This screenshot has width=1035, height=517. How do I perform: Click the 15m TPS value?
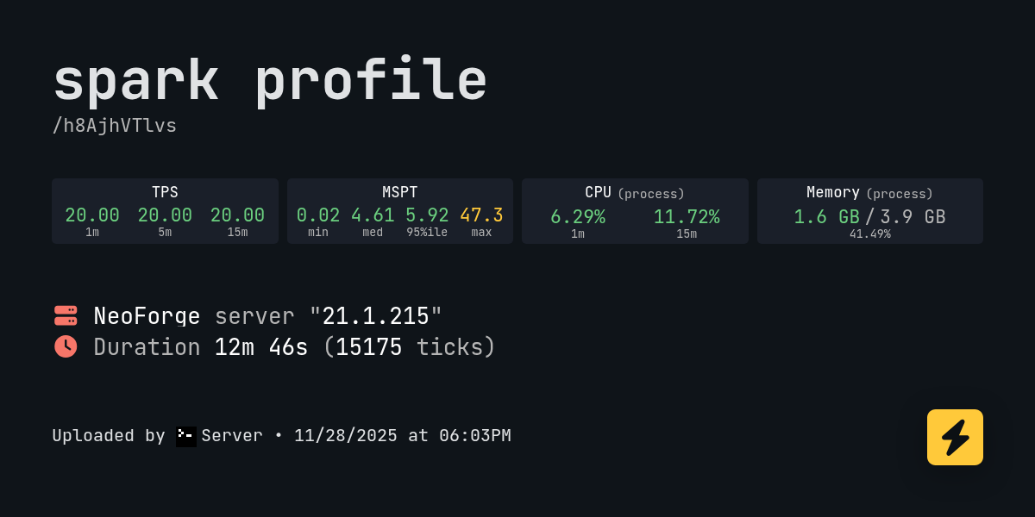(237, 215)
